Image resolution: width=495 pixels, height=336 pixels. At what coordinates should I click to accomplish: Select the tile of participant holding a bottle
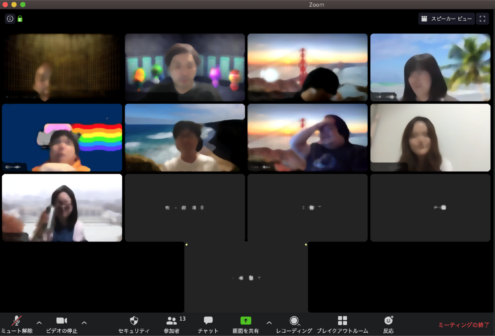(62, 208)
